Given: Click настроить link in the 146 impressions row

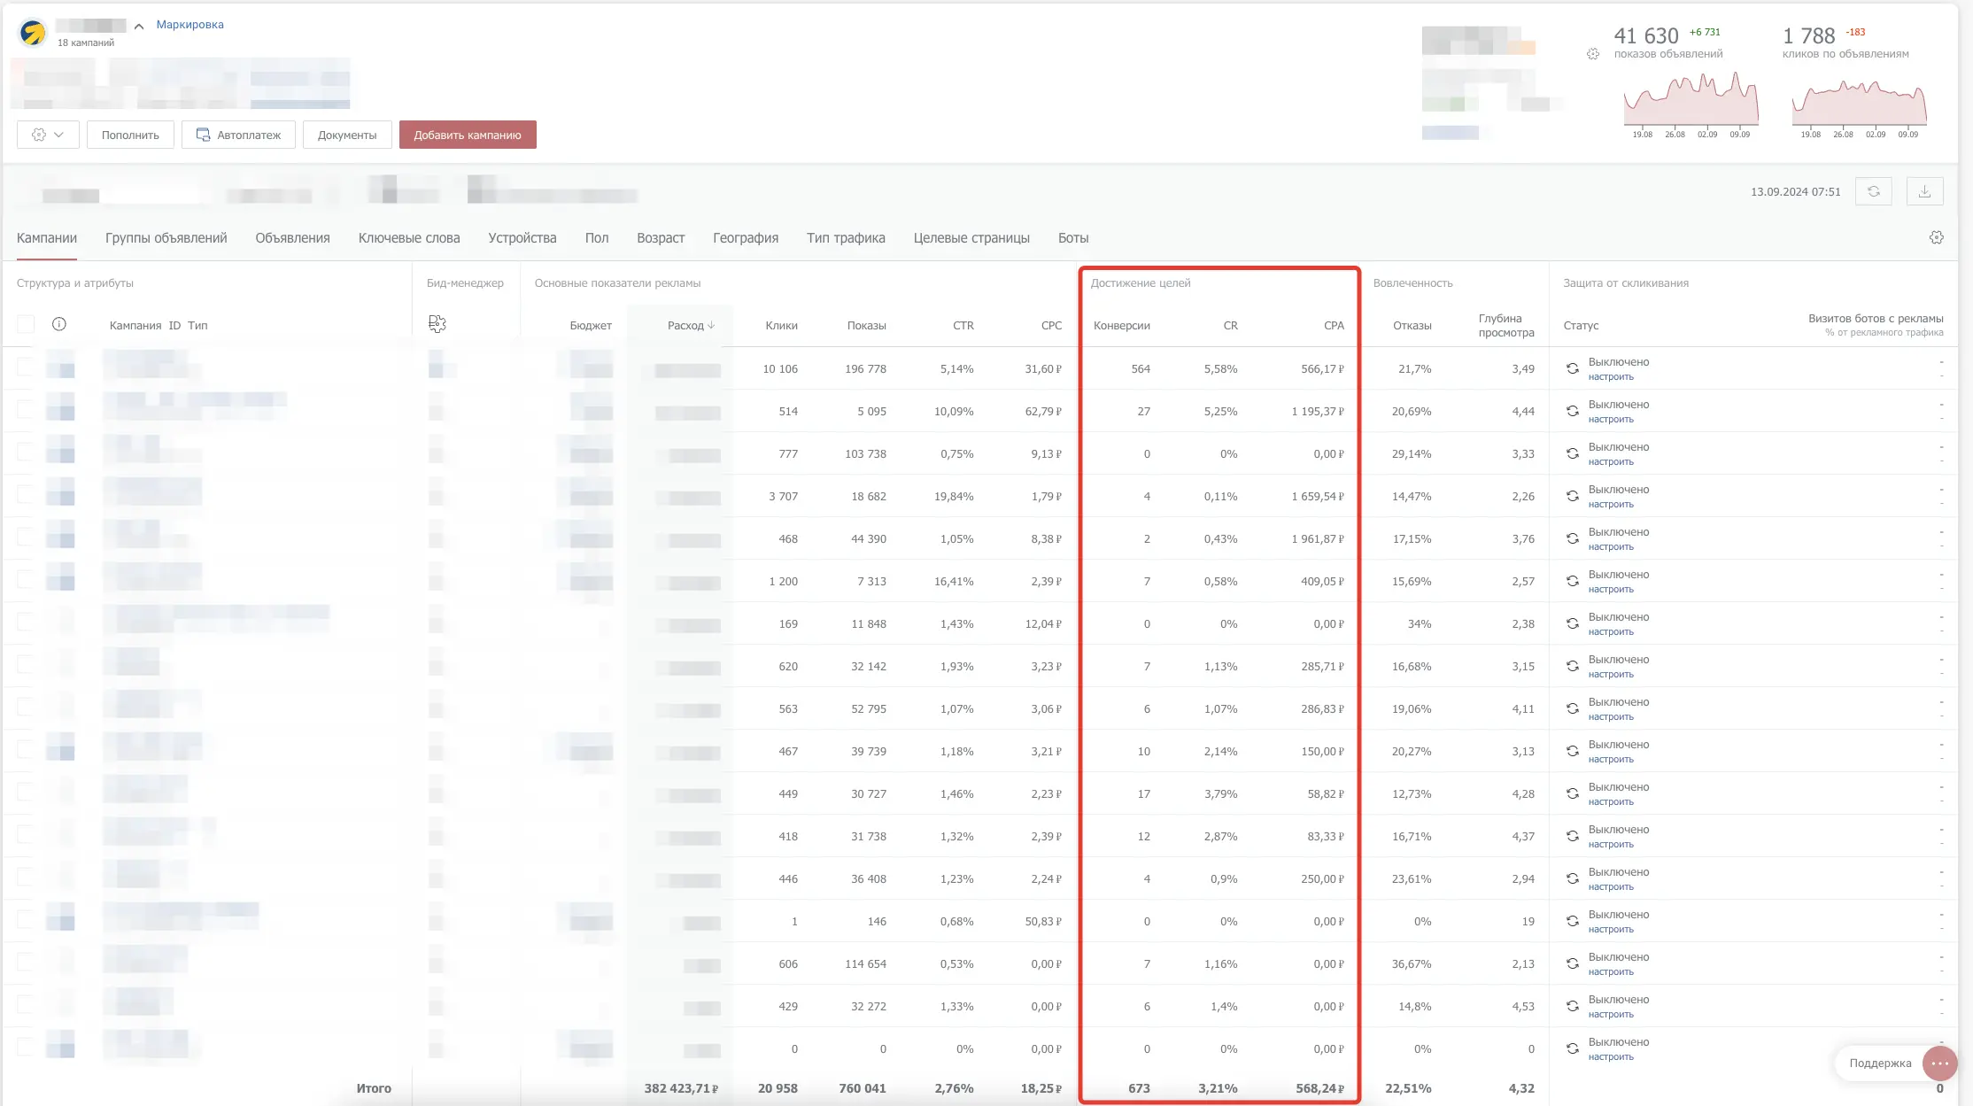Looking at the screenshot, I should point(1611,930).
